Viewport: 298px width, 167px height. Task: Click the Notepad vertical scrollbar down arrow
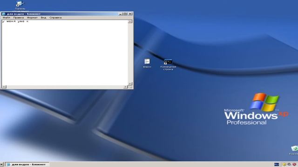tap(130, 83)
